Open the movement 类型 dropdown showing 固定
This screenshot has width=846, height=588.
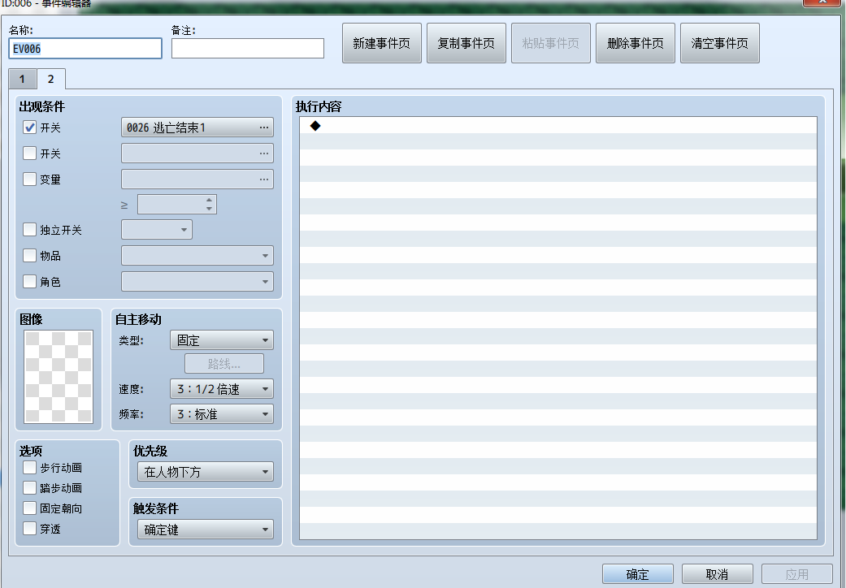[x=222, y=340]
